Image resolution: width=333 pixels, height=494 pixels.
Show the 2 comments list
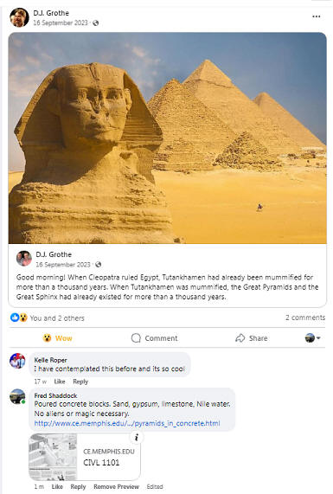305,318
